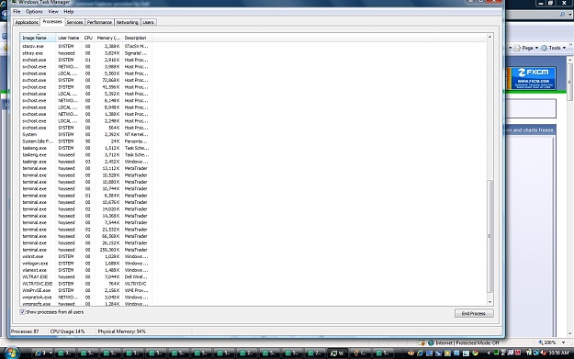The height and width of the screenshot is (359, 574).
Task: Click the process list scrollbar thumb
Action: click(490, 236)
